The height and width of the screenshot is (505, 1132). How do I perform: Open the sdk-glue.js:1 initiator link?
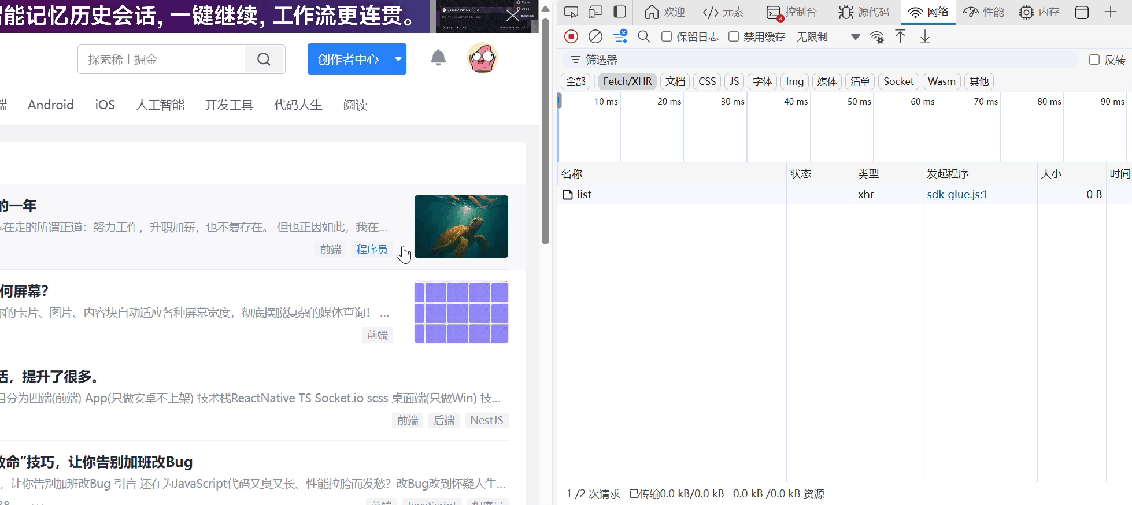(x=957, y=195)
